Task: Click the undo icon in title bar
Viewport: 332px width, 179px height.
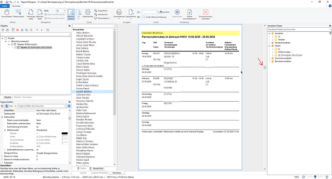Action: point(11,2)
